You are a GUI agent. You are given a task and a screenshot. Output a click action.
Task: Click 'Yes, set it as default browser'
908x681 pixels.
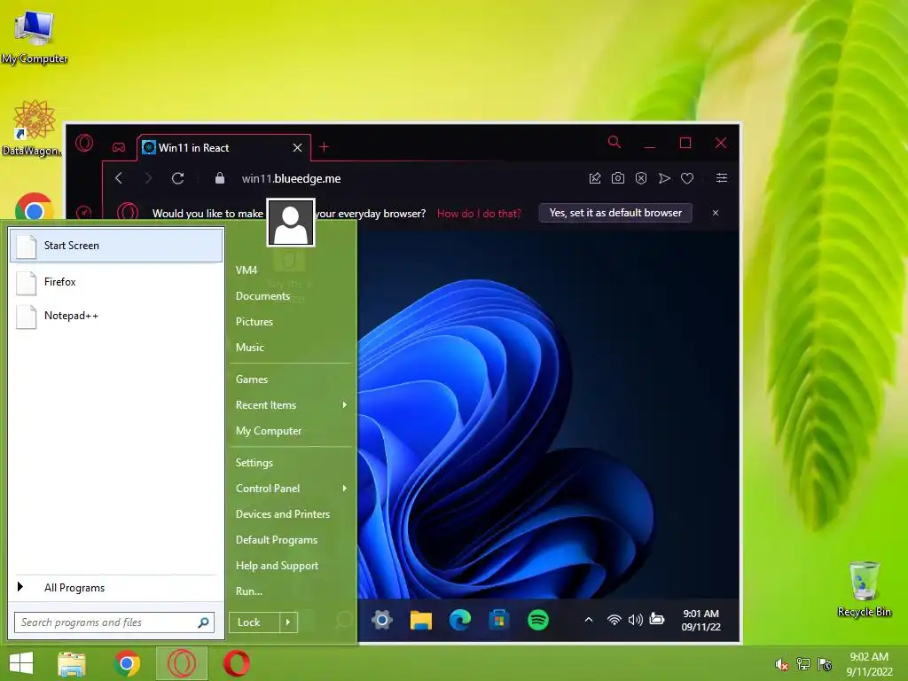pyautogui.click(x=615, y=213)
